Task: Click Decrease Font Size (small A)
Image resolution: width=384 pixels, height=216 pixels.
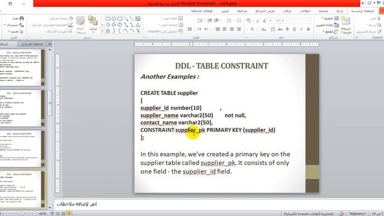Action: 257,21
